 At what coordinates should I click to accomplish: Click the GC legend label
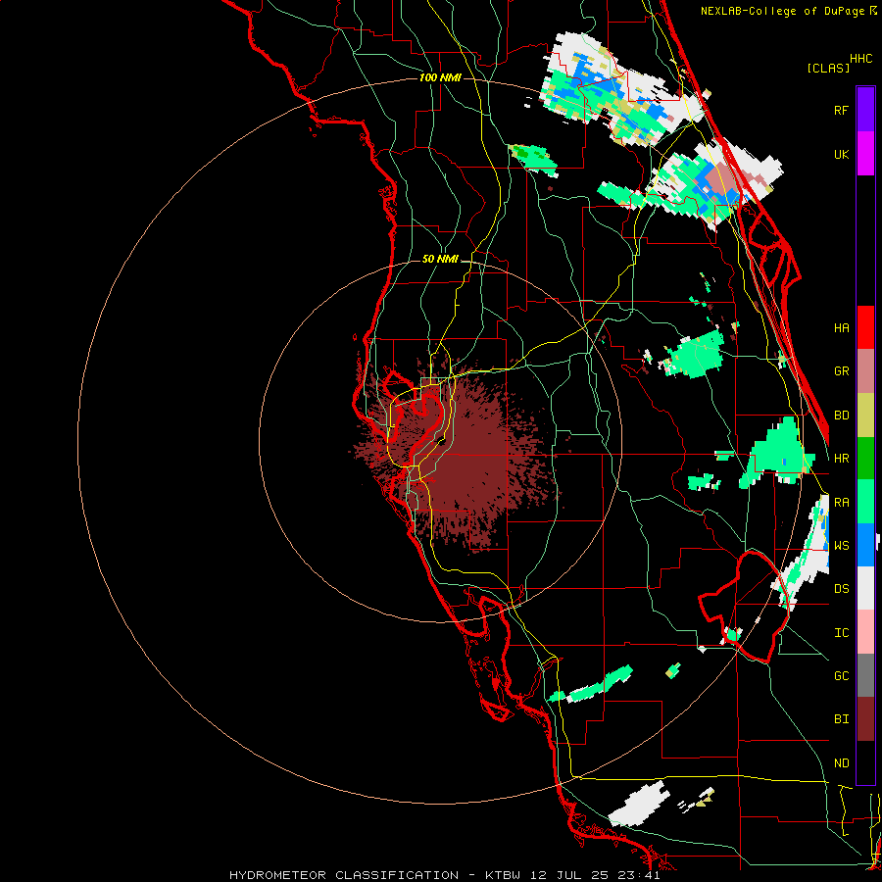(842, 676)
